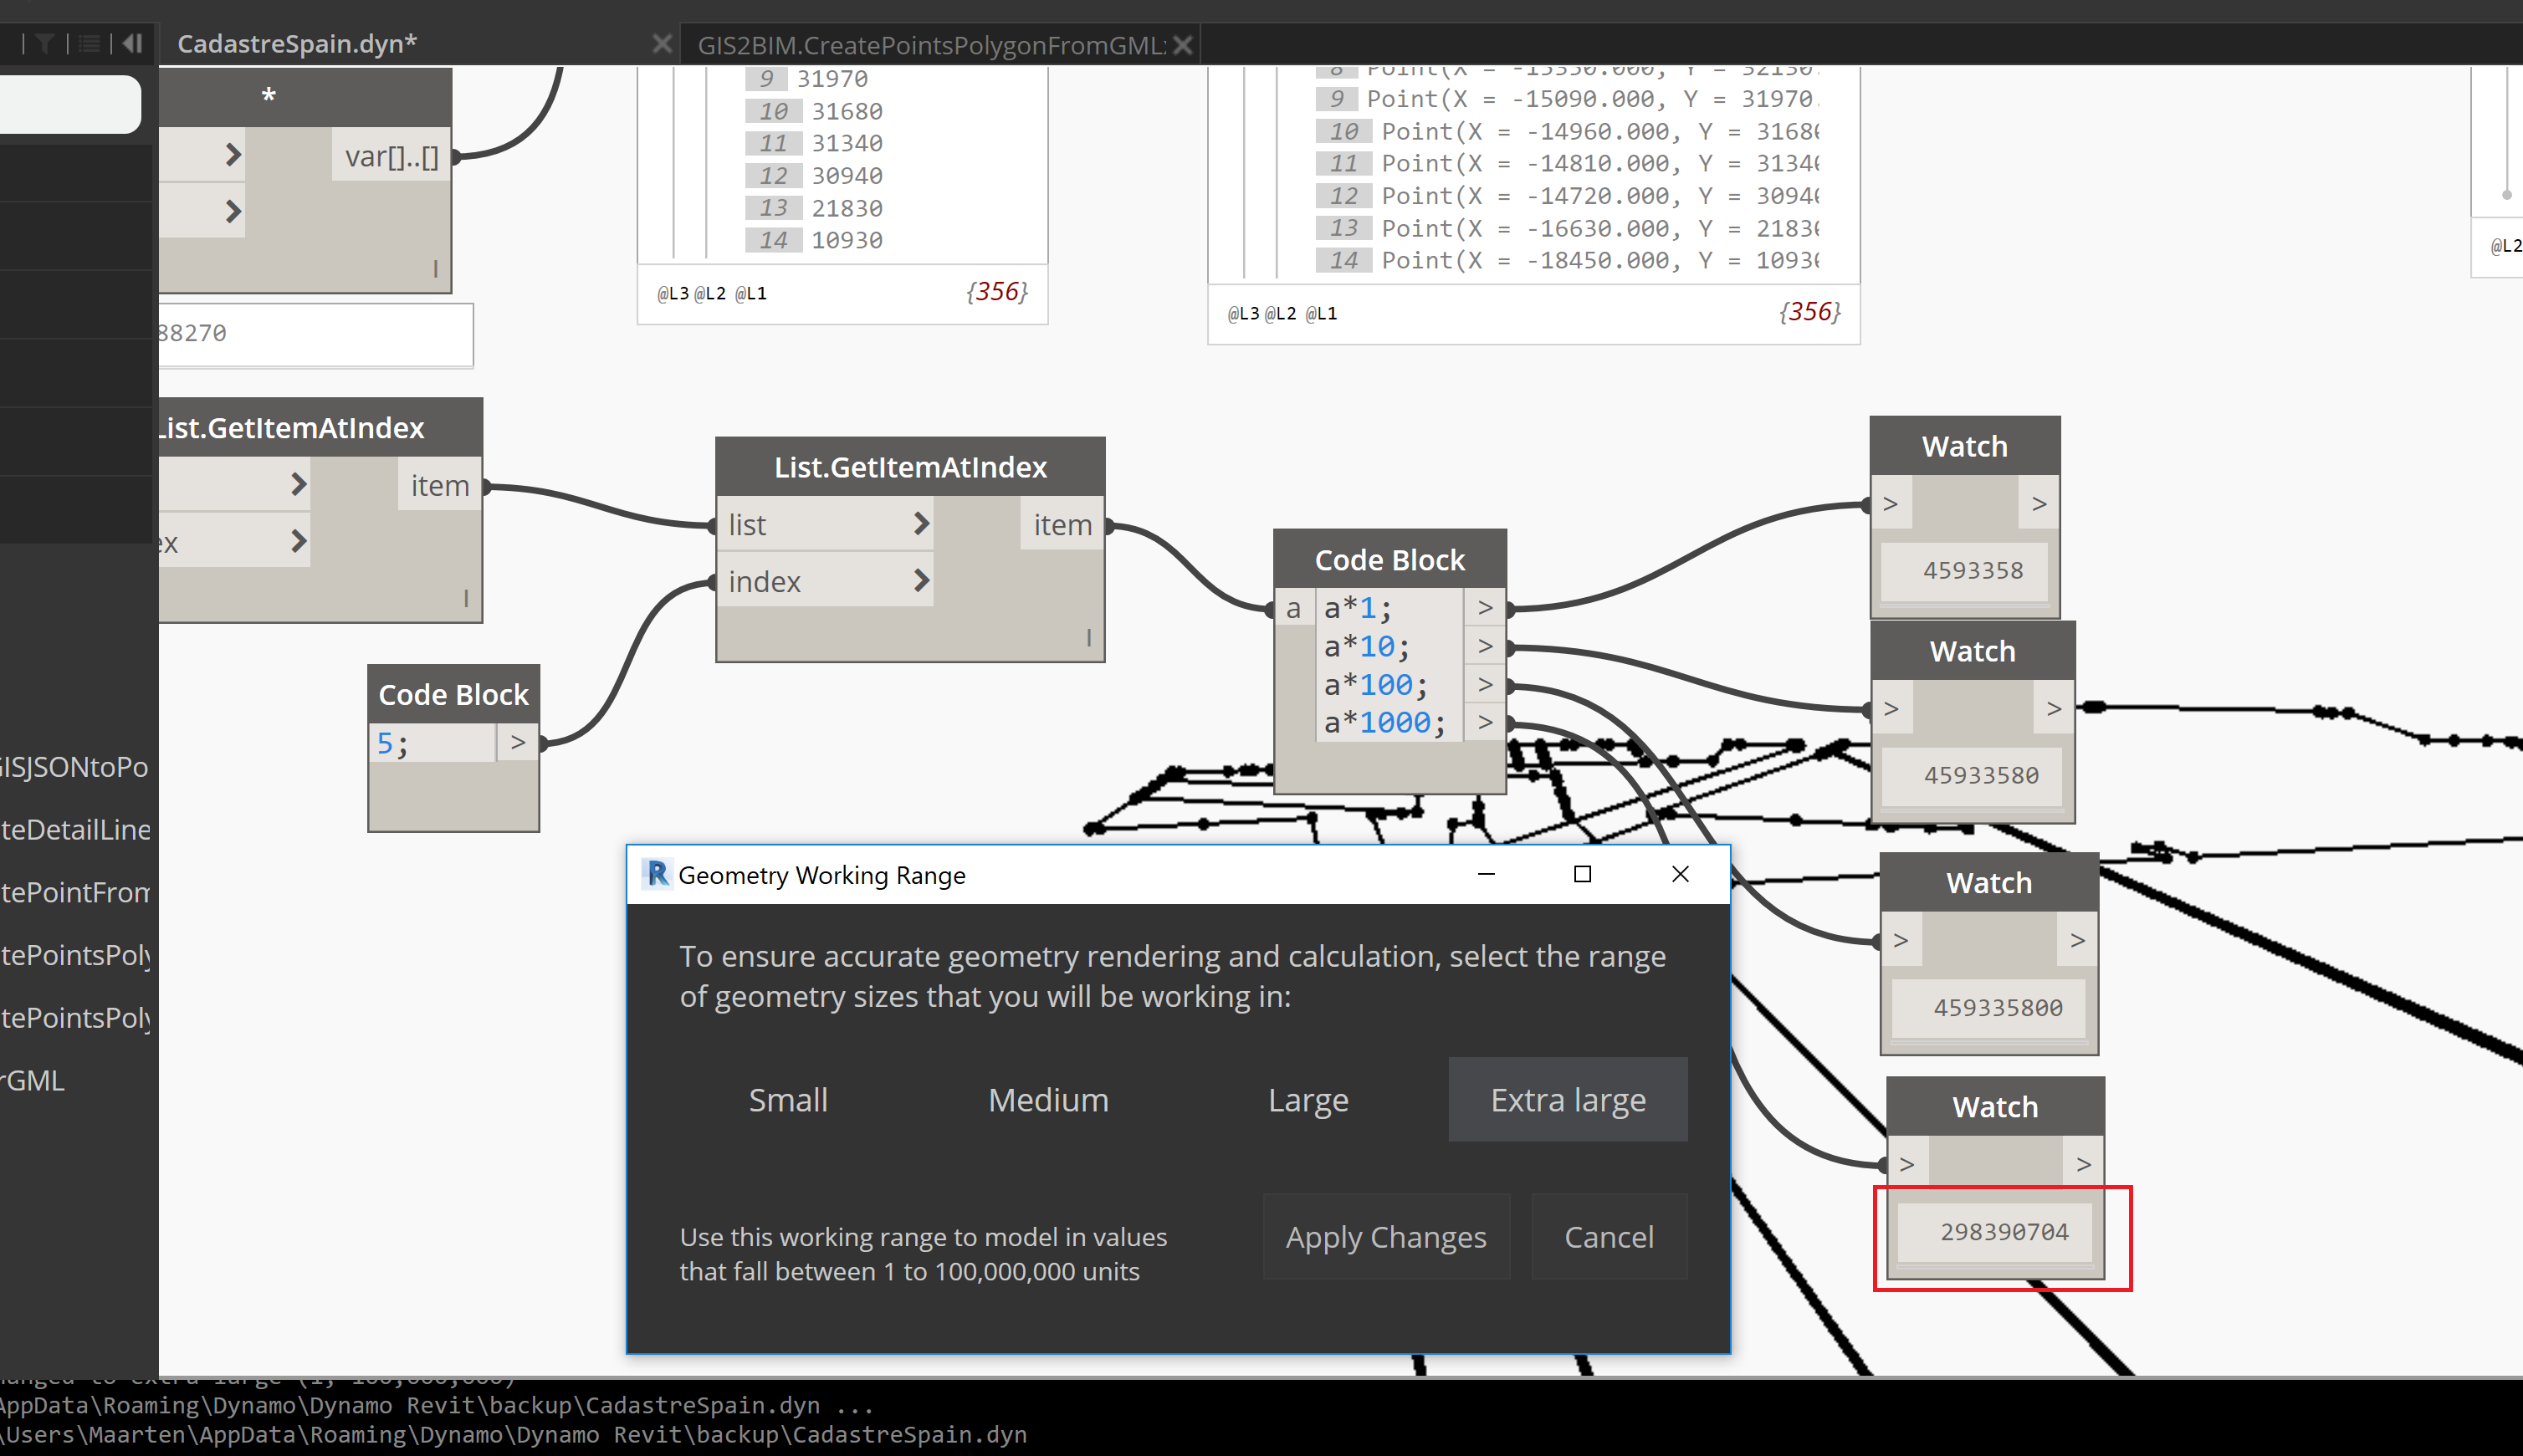Collapse the library panel with arrow icon

click(132, 43)
